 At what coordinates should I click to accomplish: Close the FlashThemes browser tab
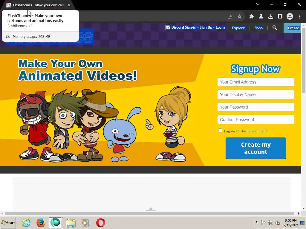[69, 5]
